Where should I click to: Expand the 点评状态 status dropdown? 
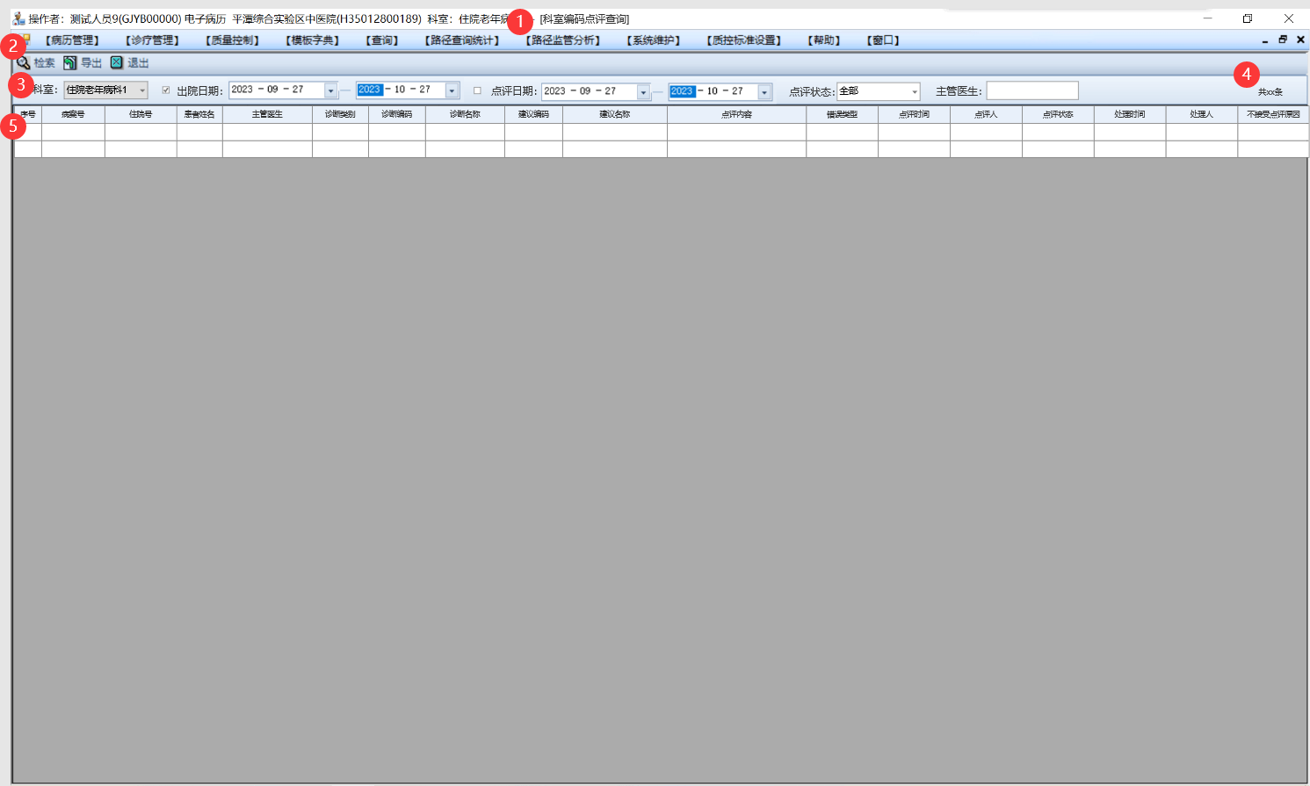915,91
